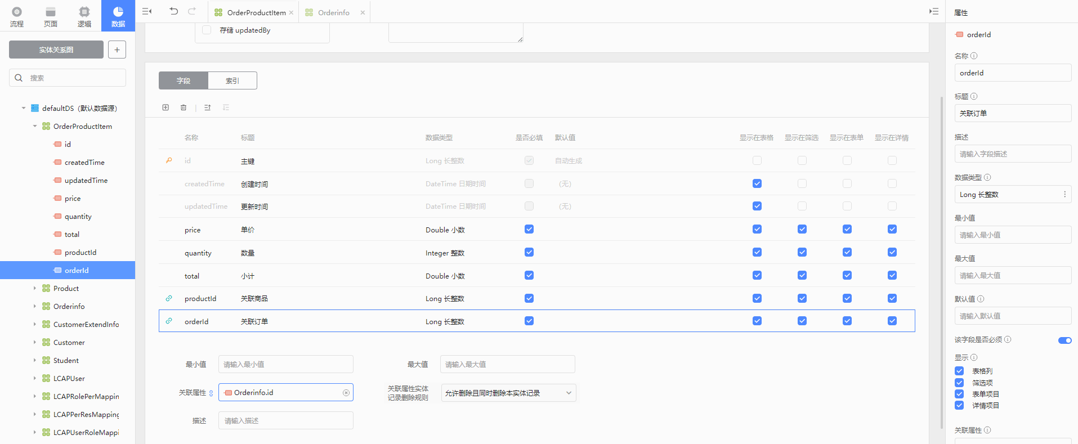Select the 索引 (index) tab
The image size is (1078, 444).
232,80
